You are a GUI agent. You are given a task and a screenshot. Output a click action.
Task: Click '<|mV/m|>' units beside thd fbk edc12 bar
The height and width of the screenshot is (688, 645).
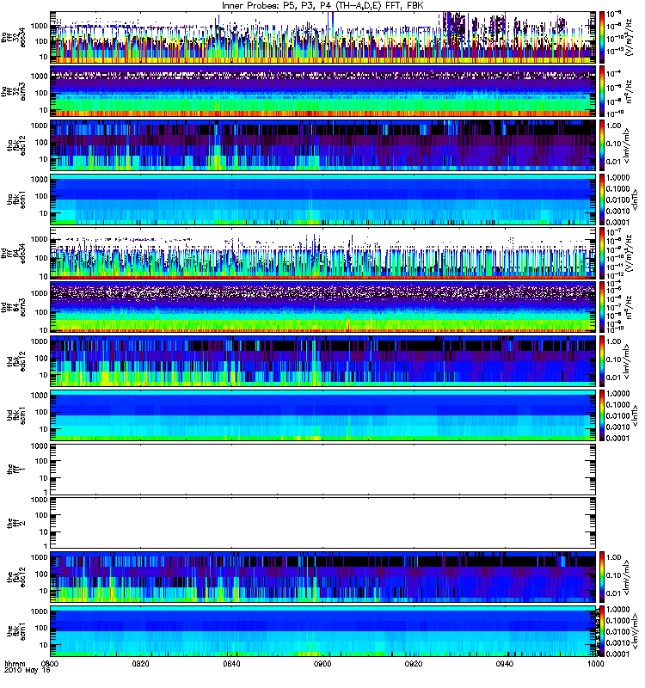[x=627, y=361]
